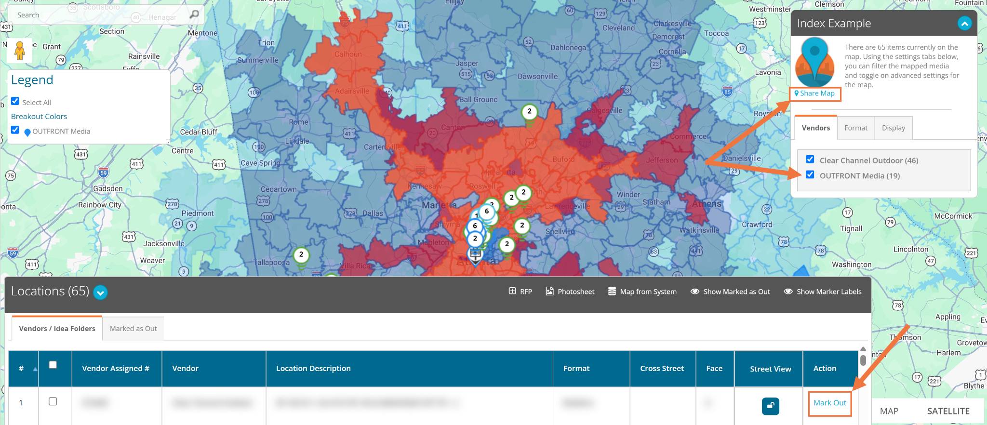Image resolution: width=987 pixels, height=425 pixels.
Task: Toggle Show Marker Labels
Action: point(823,292)
